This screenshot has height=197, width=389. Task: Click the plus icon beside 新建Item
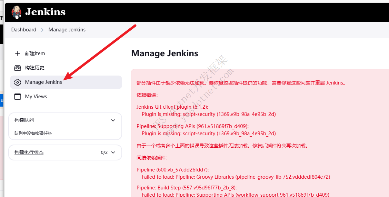pyautogui.click(x=18, y=53)
